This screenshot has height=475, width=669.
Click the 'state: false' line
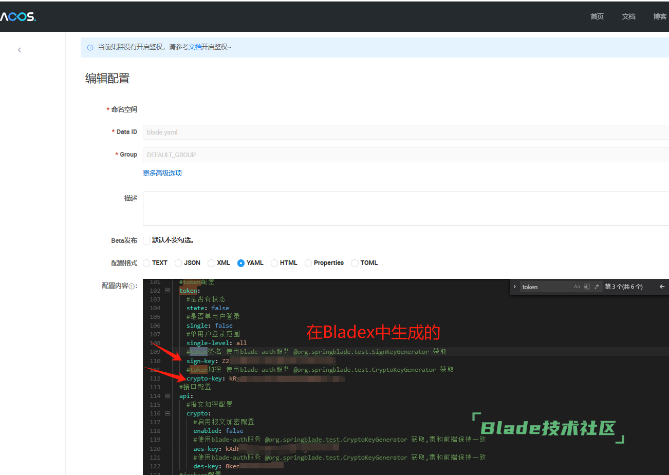[x=208, y=308]
